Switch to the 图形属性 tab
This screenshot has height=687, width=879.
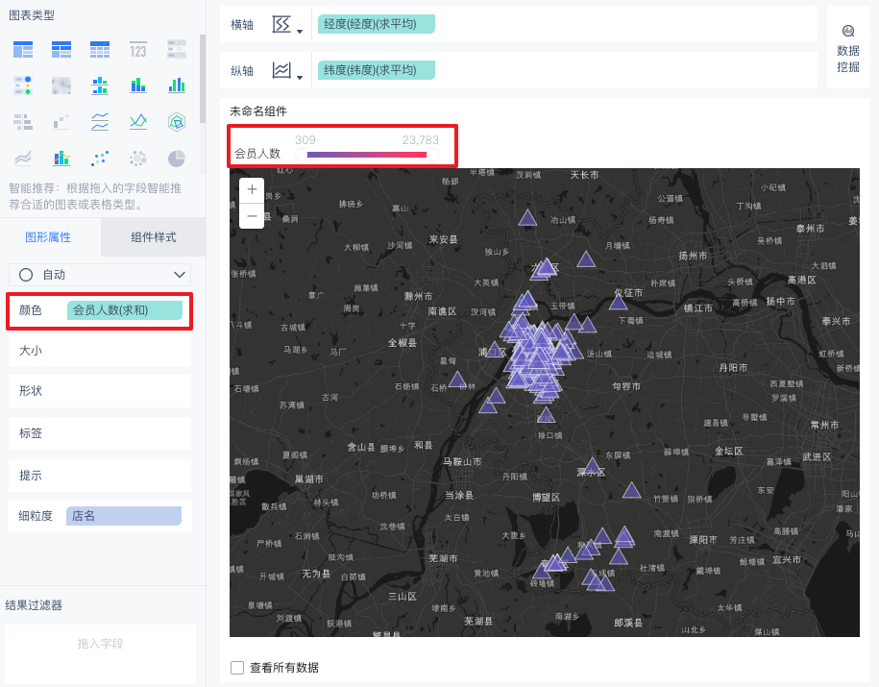[49, 237]
